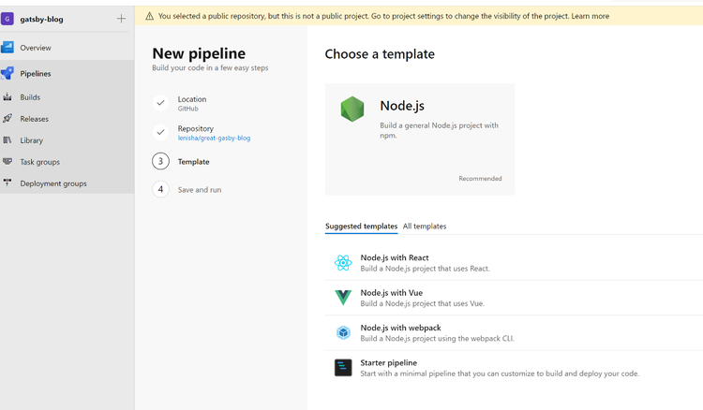Click 'Start with a minimal pipeline' description
The image size is (703, 410).
pos(500,373)
